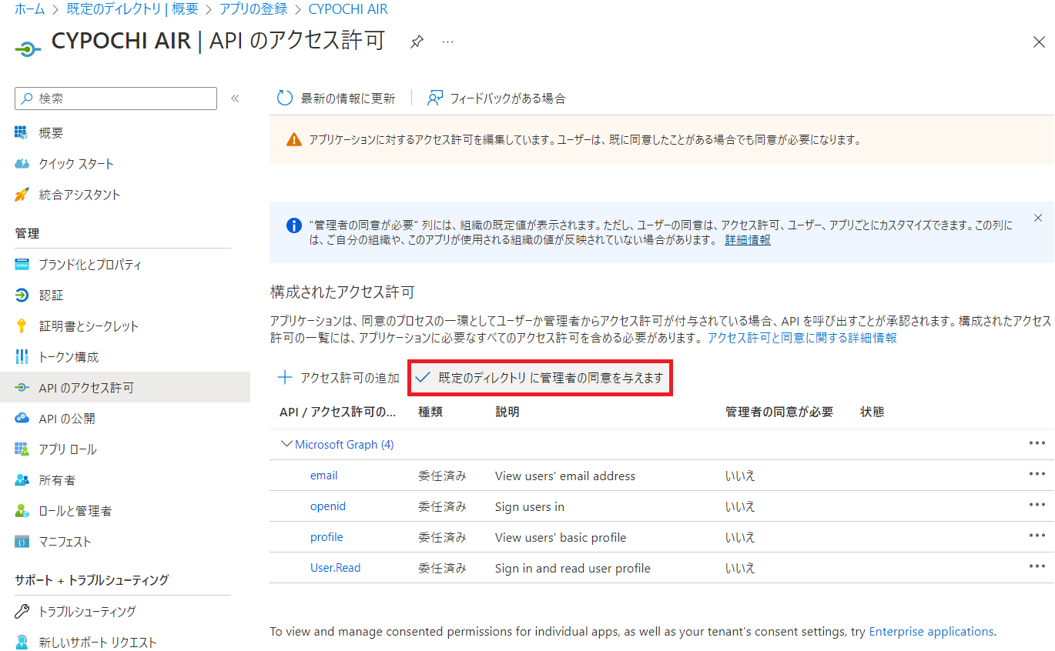Select 'Sign in and read user profile' cell
The width and height of the screenshot is (1055, 651).
pyautogui.click(x=573, y=568)
